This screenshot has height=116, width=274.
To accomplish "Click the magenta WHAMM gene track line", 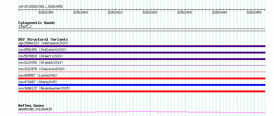I will pos(142,112).
